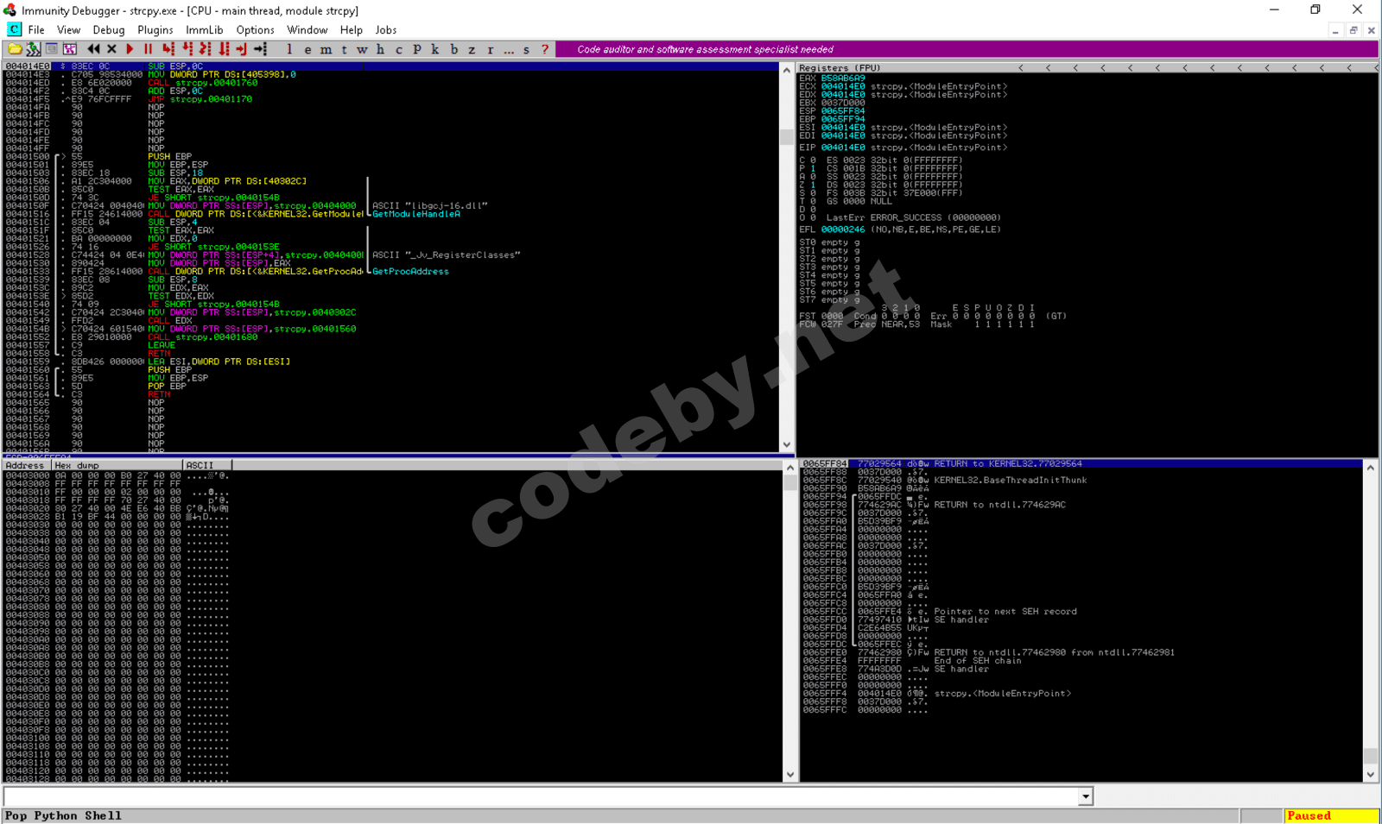Image resolution: width=1382 pixels, height=824 pixels.
Task: Click the Paused status indicator
Action: click(1331, 816)
